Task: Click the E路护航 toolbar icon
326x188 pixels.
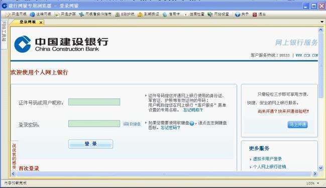Action: (118, 14)
